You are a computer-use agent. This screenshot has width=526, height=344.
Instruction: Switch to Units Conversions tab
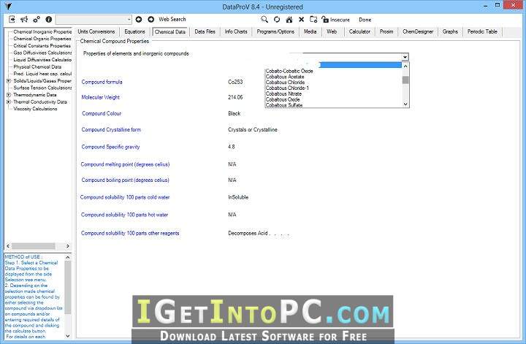tap(96, 31)
